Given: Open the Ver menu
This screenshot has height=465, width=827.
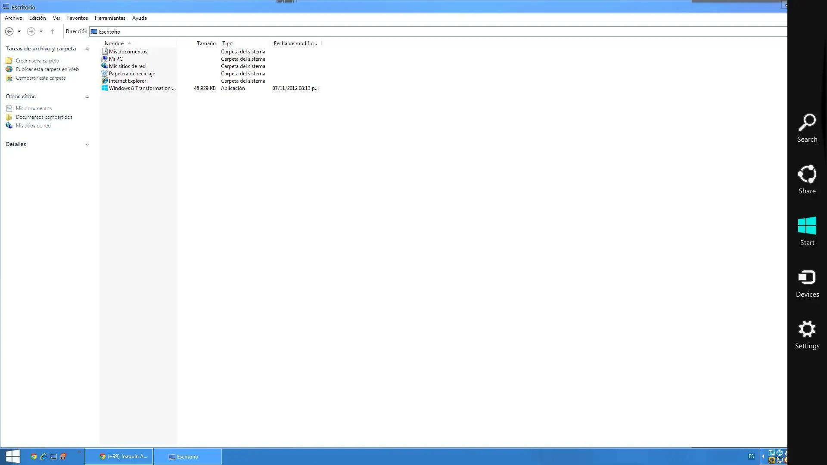Looking at the screenshot, I should pyautogui.click(x=56, y=18).
